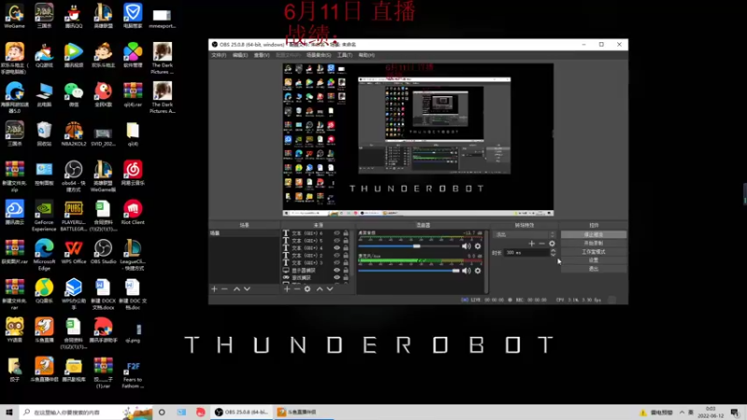Open WeGame desktop shortcut
Viewport: 747px width, 420px height.
coord(14,16)
